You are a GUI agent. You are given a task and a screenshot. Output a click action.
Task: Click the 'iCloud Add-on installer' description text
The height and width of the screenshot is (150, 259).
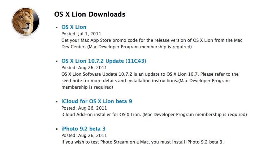(90, 115)
